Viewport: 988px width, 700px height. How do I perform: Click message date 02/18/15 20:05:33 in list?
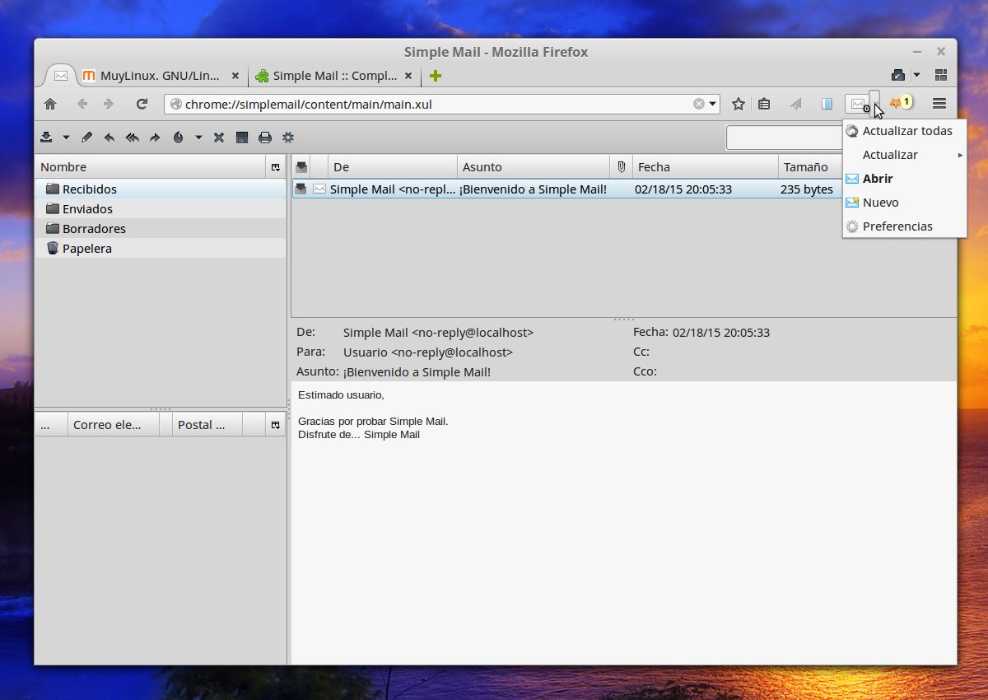(683, 189)
